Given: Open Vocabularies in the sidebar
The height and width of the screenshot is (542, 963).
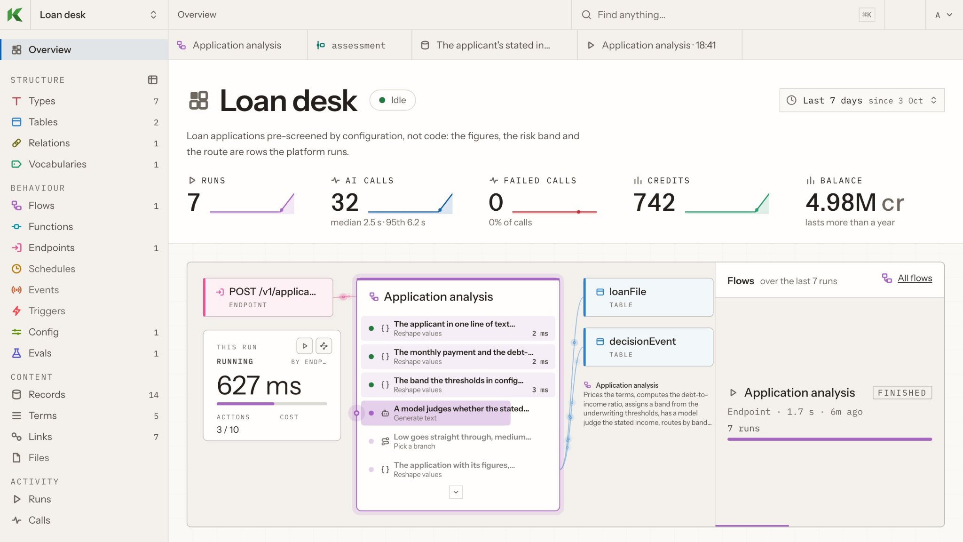Looking at the screenshot, I should 84,164.
